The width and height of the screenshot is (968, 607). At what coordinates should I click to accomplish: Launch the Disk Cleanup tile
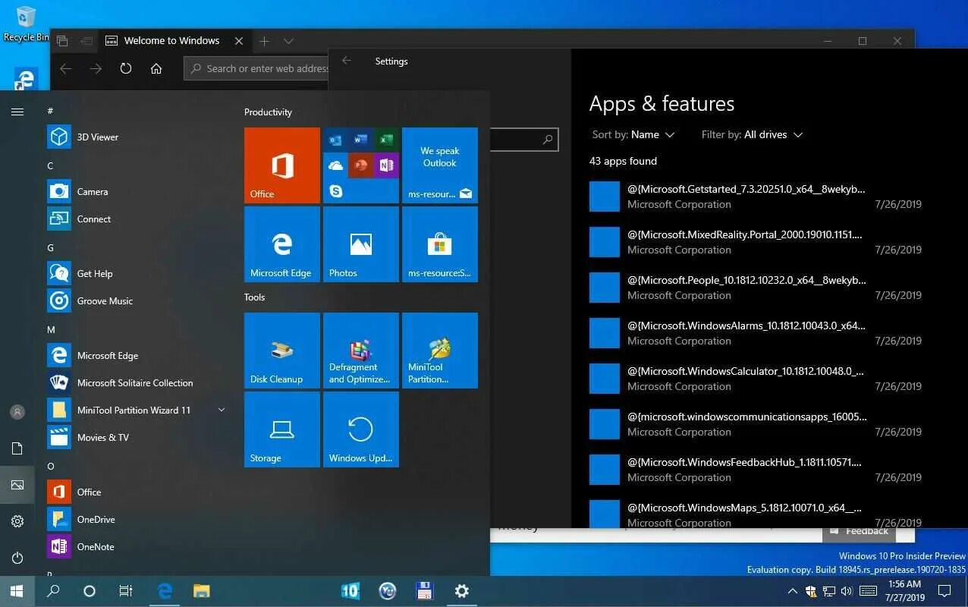point(282,351)
